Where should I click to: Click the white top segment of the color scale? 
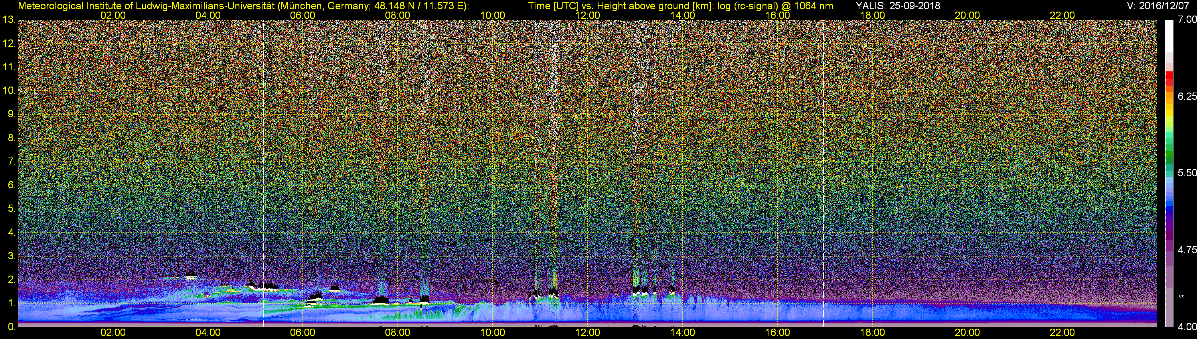pyautogui.click(x=1169, y=35)
